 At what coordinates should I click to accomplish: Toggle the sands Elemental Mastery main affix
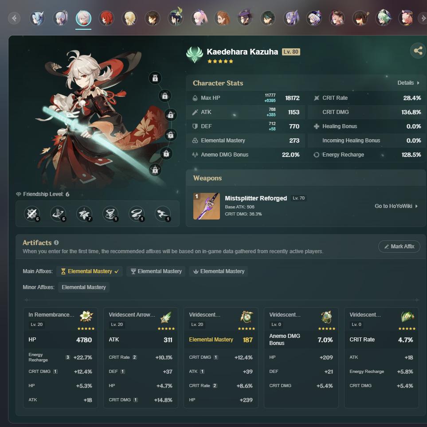90,271
